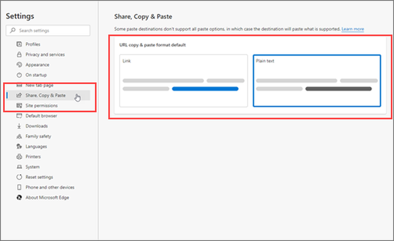
Task: Click the Languages icon
Action: [x=19, y=146]
